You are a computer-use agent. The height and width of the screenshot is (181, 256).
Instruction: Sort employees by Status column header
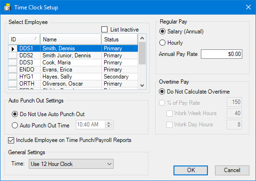pos(120,39)
